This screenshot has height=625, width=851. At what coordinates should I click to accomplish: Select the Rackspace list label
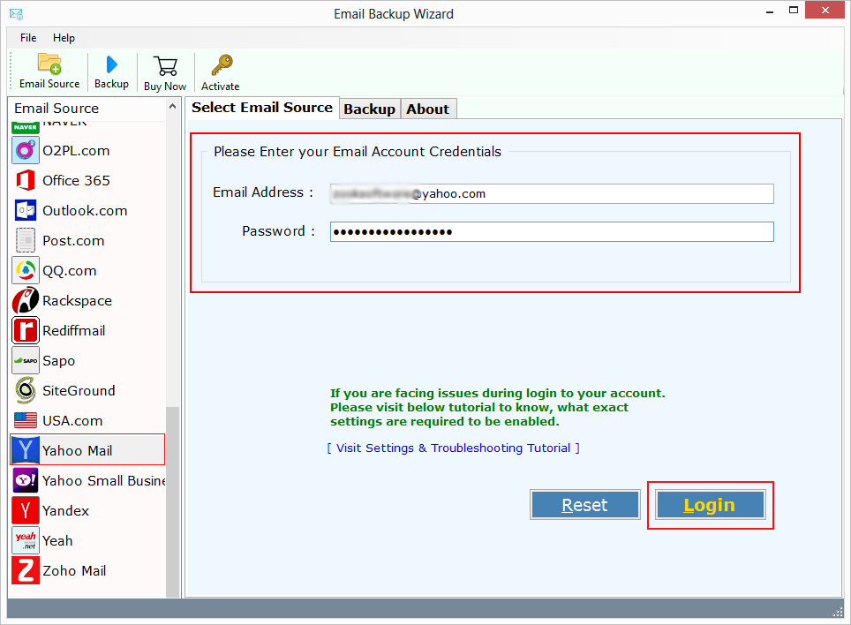77,301
